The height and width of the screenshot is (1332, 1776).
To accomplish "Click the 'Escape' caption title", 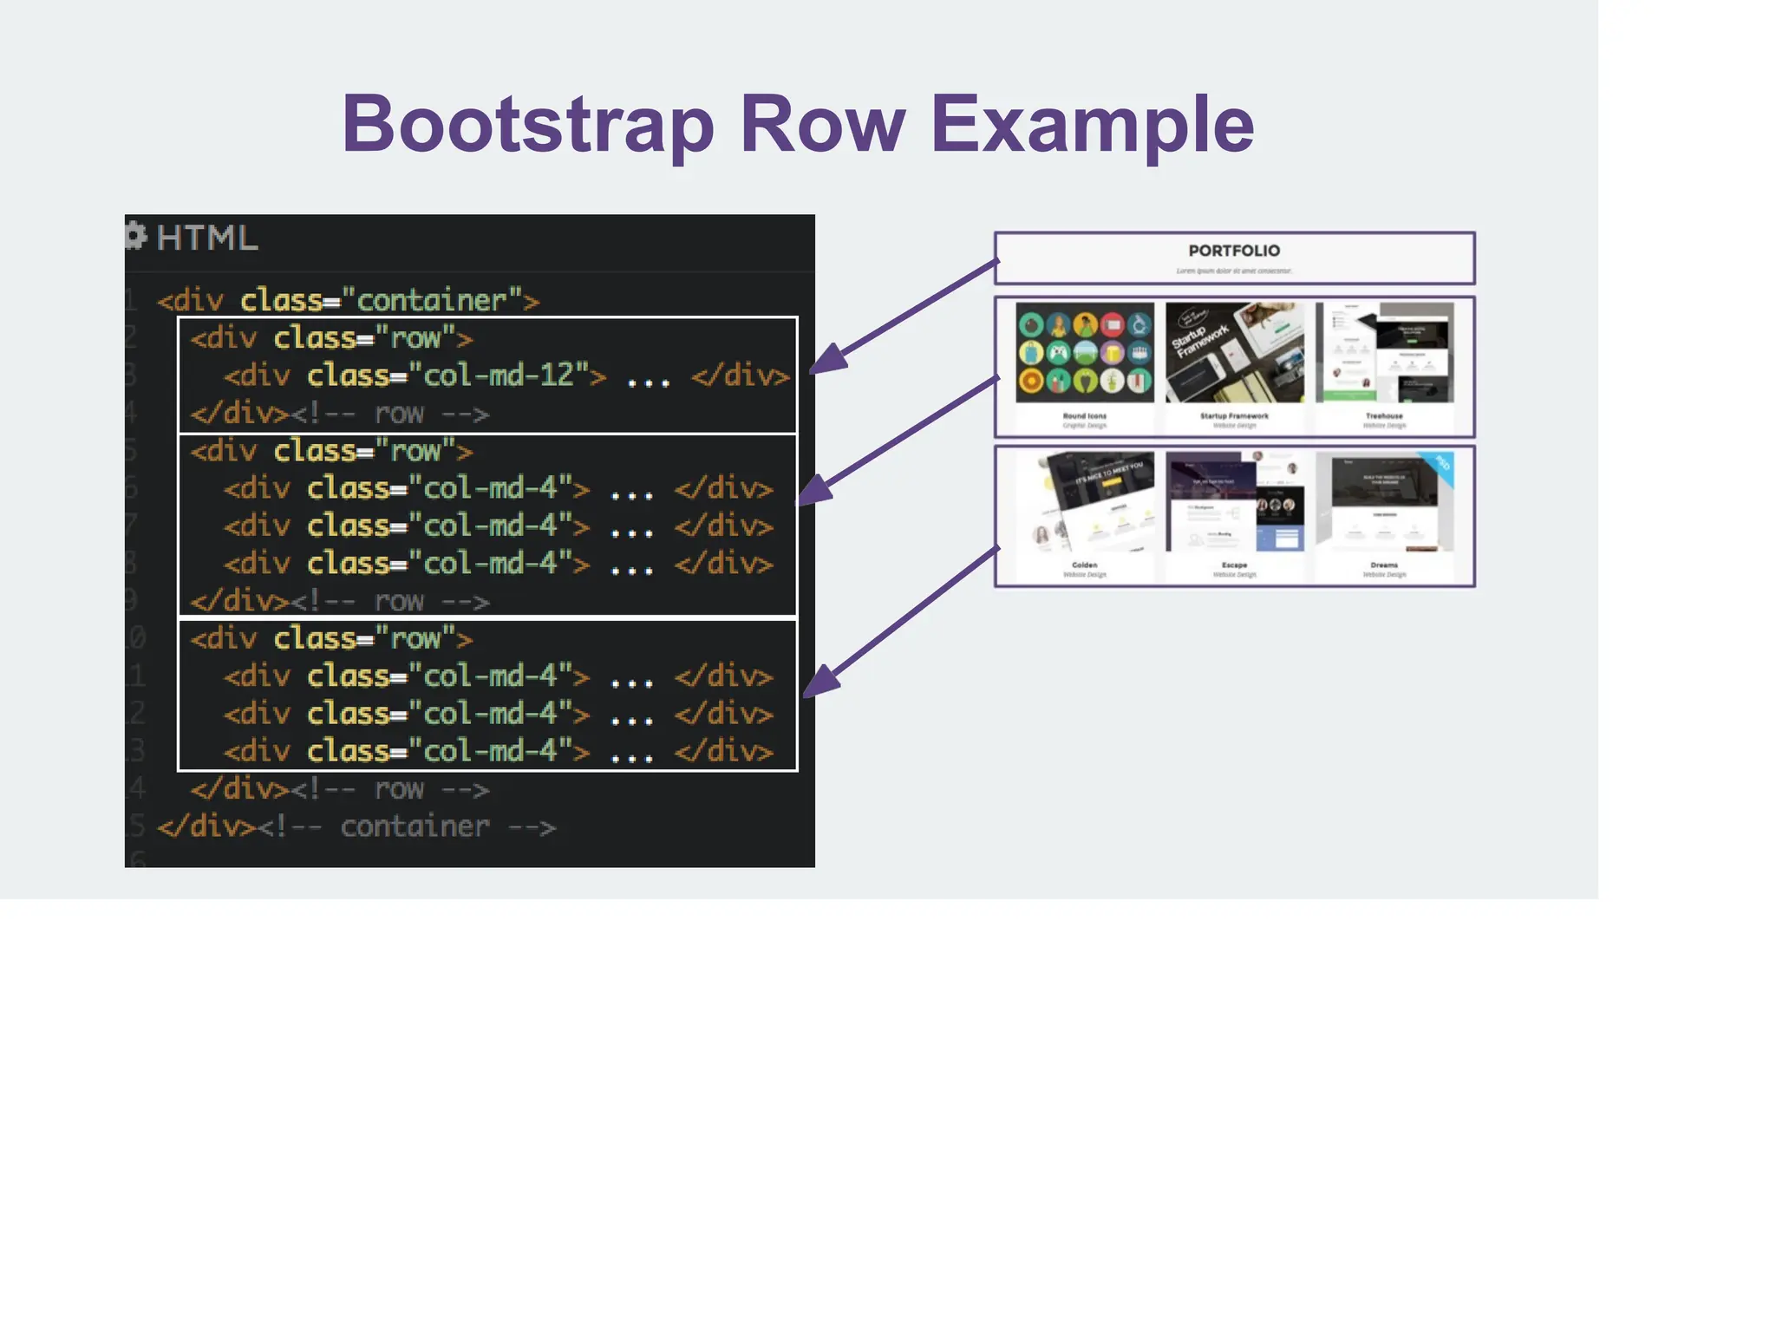I will [1234, 565].
